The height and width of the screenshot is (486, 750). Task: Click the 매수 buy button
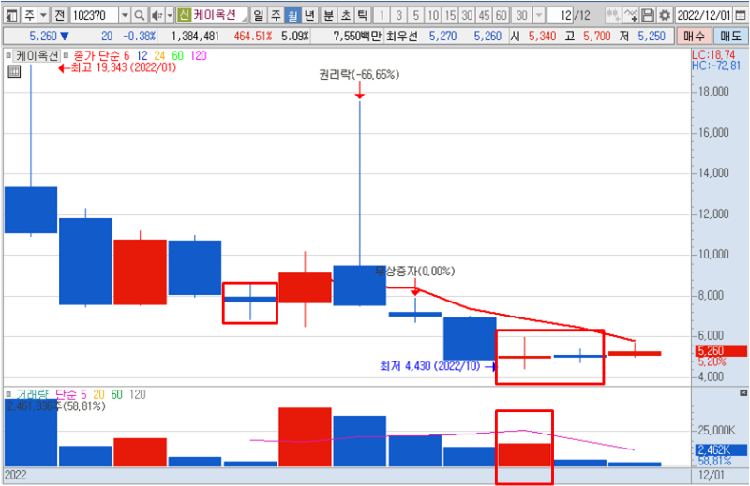(694, 37)
